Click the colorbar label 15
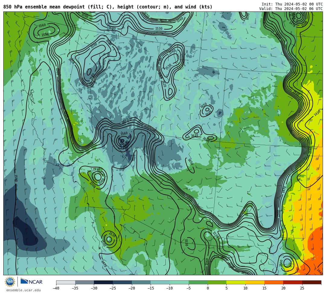 click(x=264, y=288)
